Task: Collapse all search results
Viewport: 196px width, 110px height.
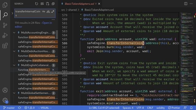Action: 53,4
